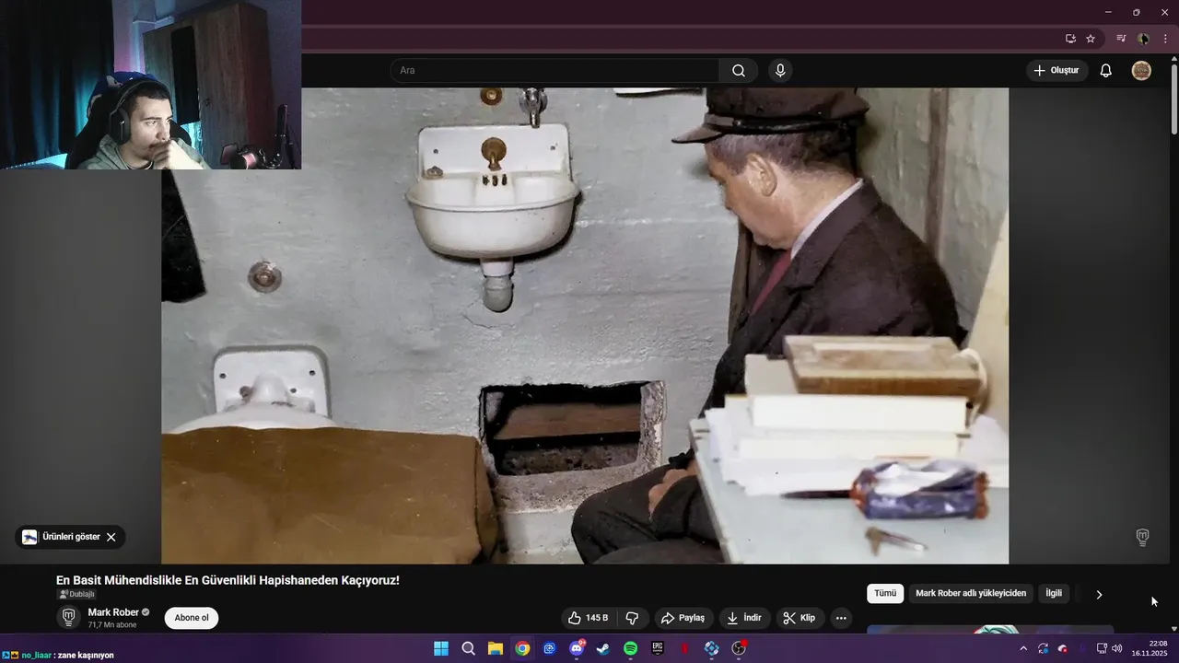Open Spotify from the taskbar
This screenshot has height=663, width=1179.
tap(630, 648)
